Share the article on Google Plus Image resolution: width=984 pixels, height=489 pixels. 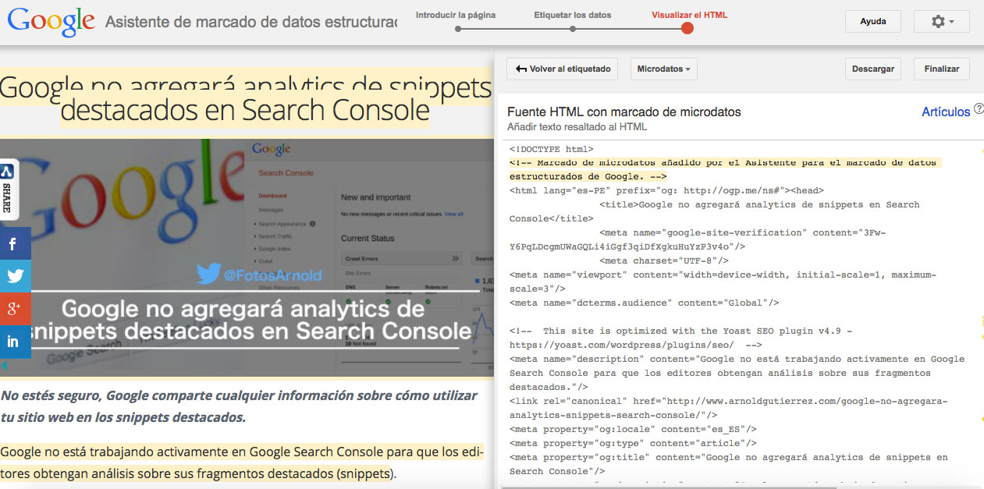point(15,309)
